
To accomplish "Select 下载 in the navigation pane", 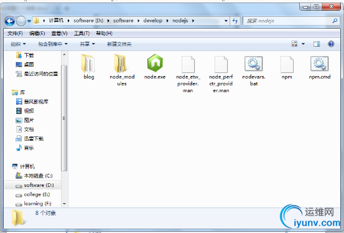I will pyautogui.click(x=25, y=55).
